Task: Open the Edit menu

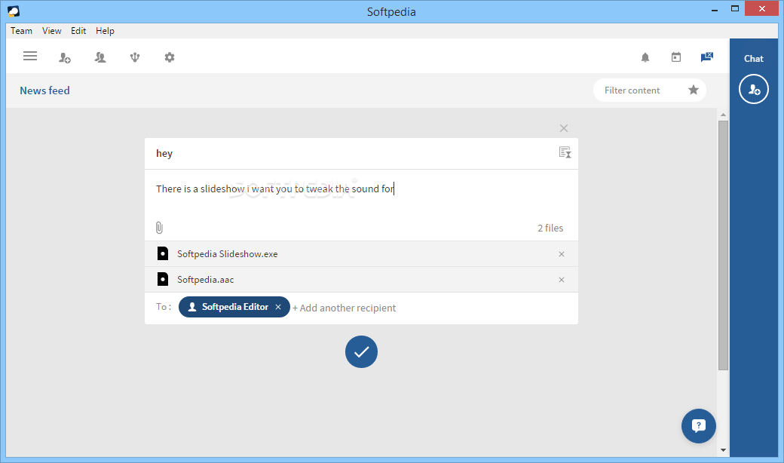Action: coord(78,30)
